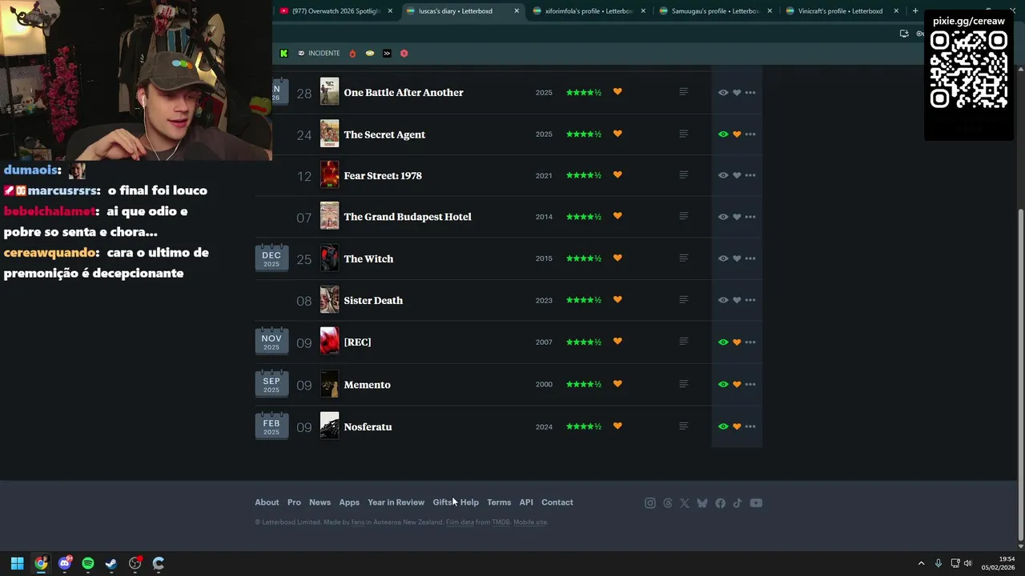Open Letterboxd's TikTok footer icon
The image size is (1025, 576).
click(x=738, y=503)
